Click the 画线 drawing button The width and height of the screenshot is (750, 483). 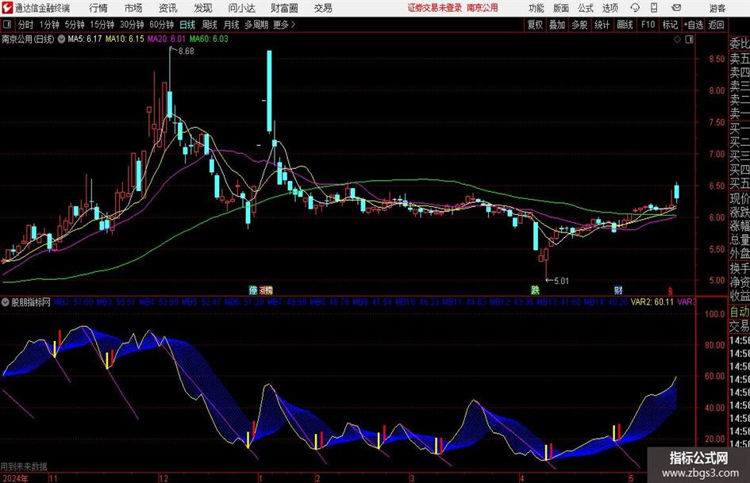click(625, 25)
